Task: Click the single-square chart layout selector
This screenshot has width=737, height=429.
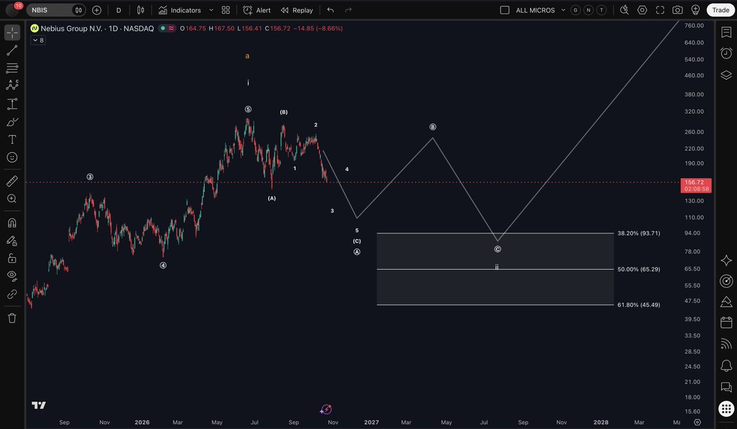Action: pyautogui.click(x=505, y=10)
